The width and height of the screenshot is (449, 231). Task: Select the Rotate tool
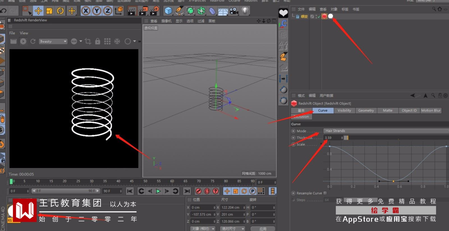pos(60,11)
